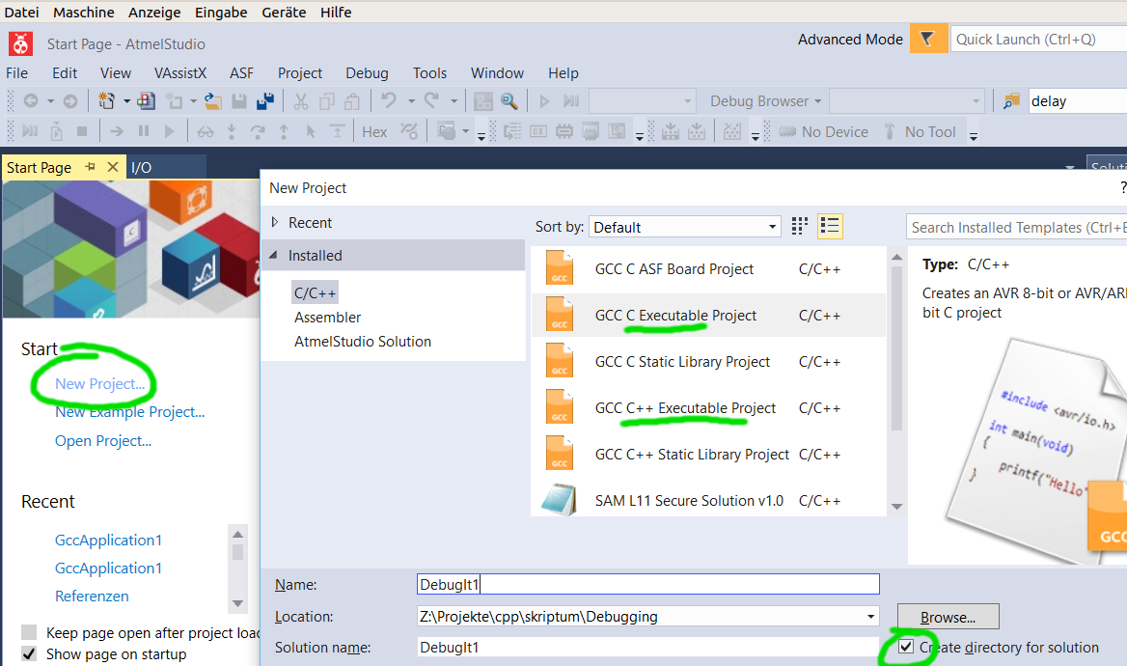This screenshot has height=666, width=1127.
Task: Click the Find in Files folder icon
Action: [x=1010, y=101]
